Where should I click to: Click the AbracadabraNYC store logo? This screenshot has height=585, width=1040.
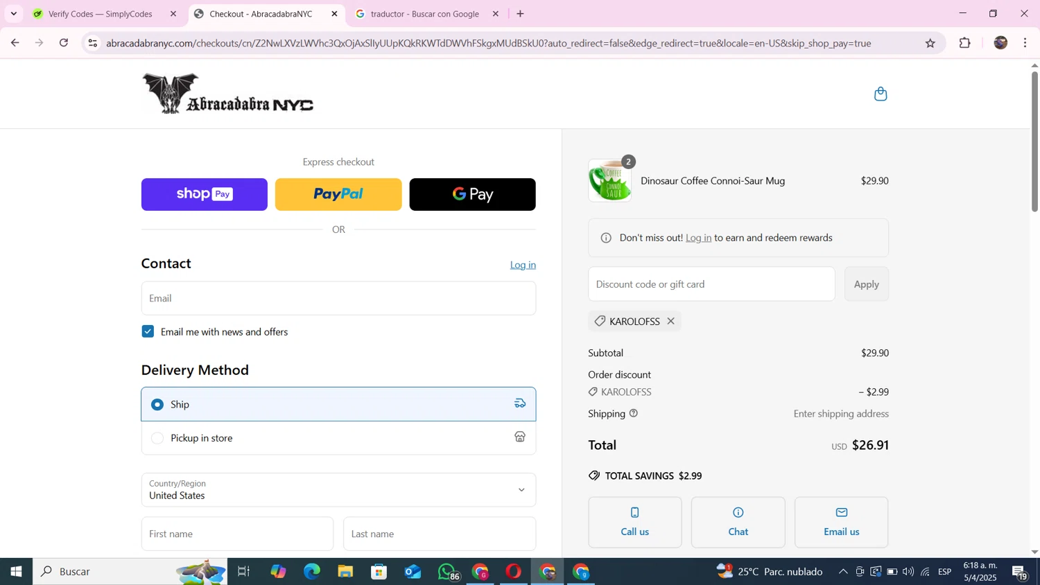(x=228, y=94)
